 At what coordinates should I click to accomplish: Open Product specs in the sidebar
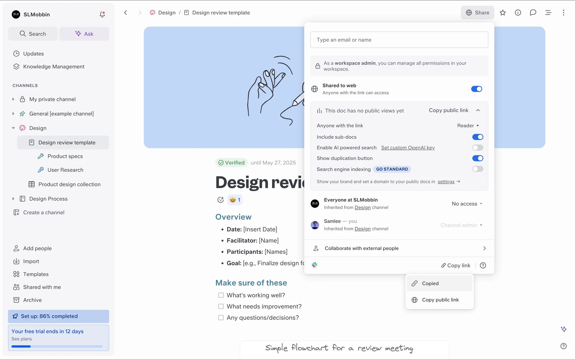click(x=65, y=156)
